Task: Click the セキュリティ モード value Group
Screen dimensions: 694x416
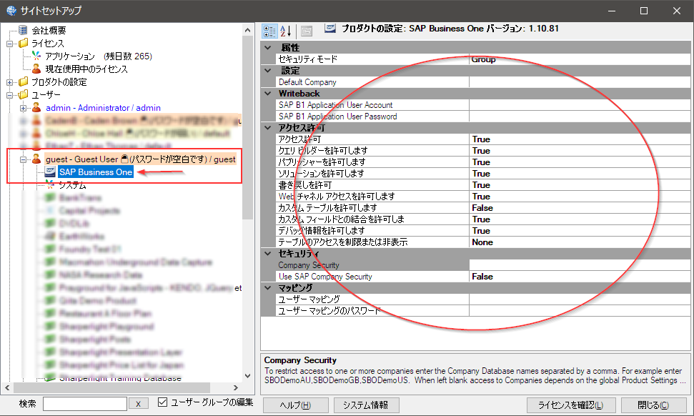Action: click(580, 59)
